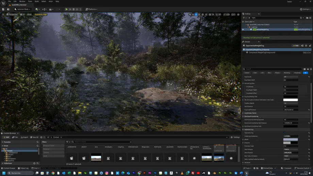
Task: Click the Details search field
Action: (272, 69)
